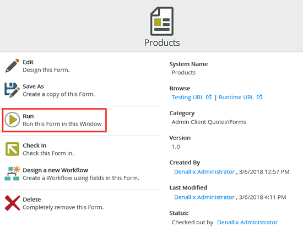Click external link icon beside Runtime URL

(x=259, y=97)
